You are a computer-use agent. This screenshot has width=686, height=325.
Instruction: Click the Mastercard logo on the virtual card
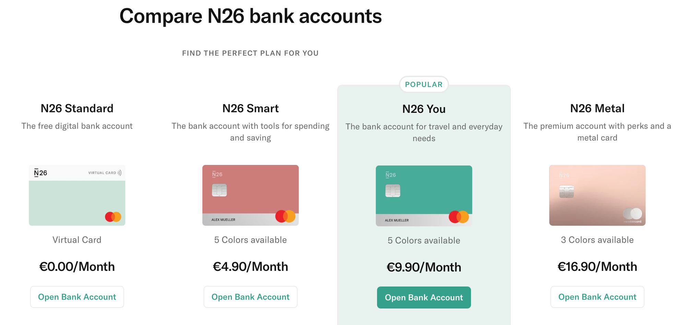[x=113, y=217]
